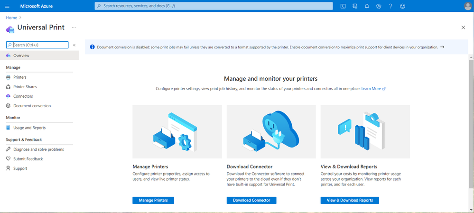Click the Document conversion gear icon

(x=8, y=106)
